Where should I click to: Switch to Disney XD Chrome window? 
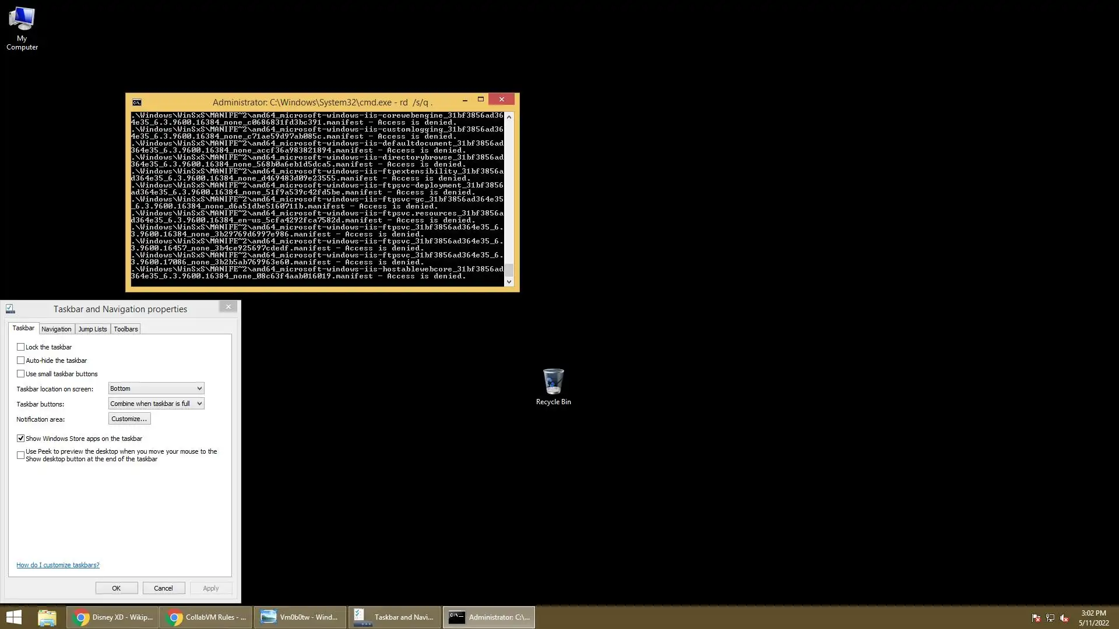point(112,617)
